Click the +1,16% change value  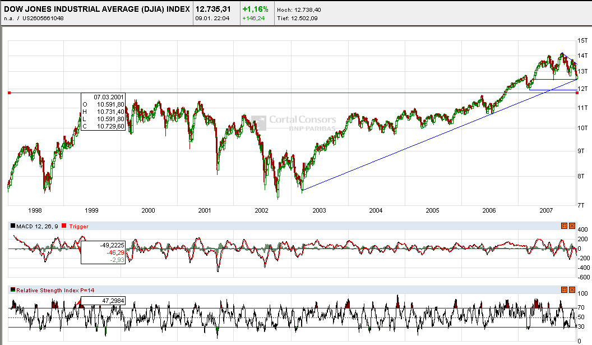(x=255, y=9)
